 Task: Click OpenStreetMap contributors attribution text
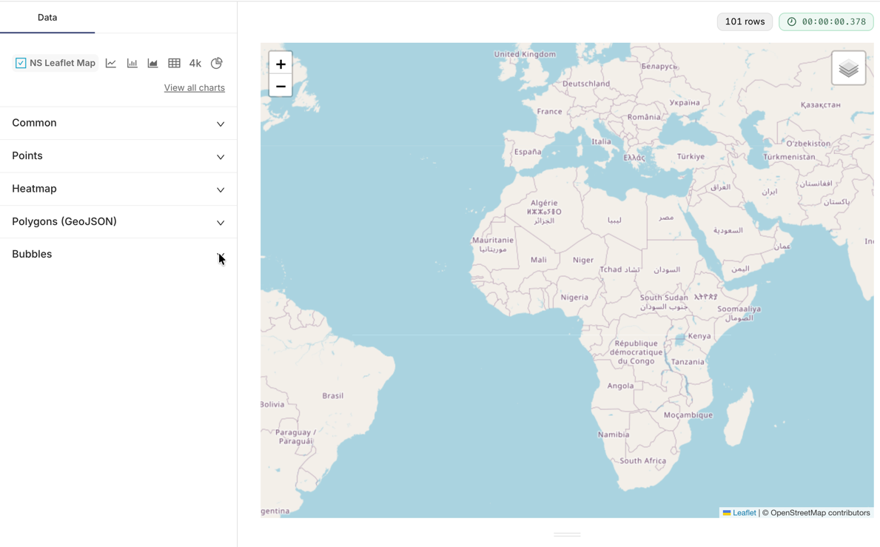click(x=820, y=513)
